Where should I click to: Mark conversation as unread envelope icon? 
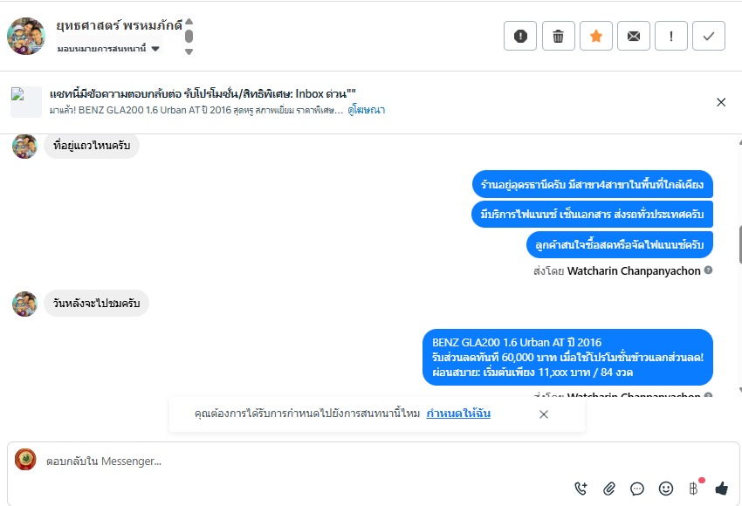pos(634,36)
